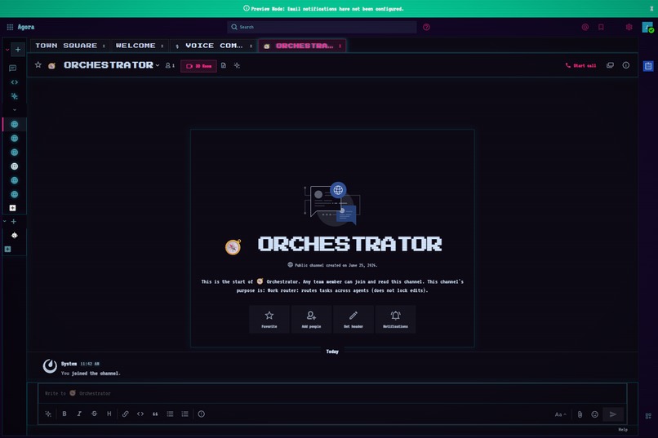Click Start call in channel header
This screenshot has width=658, height=438.
[x=580, y=66]
